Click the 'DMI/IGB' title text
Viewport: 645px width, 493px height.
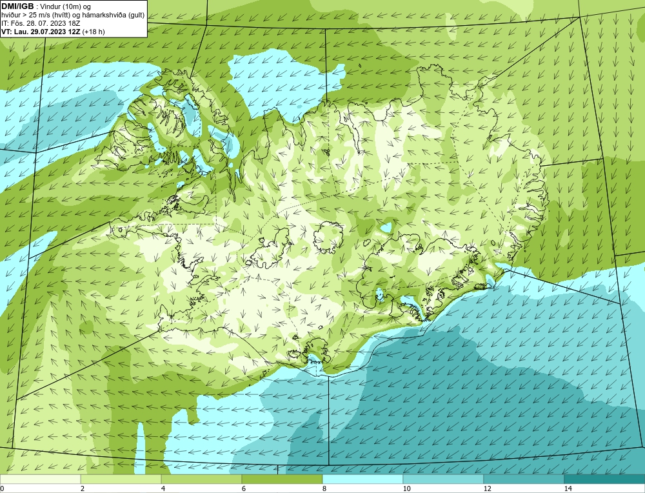click(x=17, y=6)
